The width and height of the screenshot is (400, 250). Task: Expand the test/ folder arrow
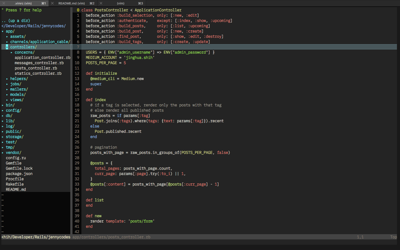(x=2, y=142)
